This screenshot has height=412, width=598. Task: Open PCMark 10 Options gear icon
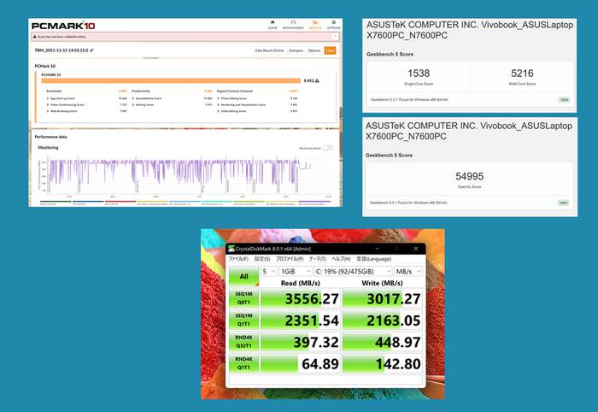(x=333, y=22)
